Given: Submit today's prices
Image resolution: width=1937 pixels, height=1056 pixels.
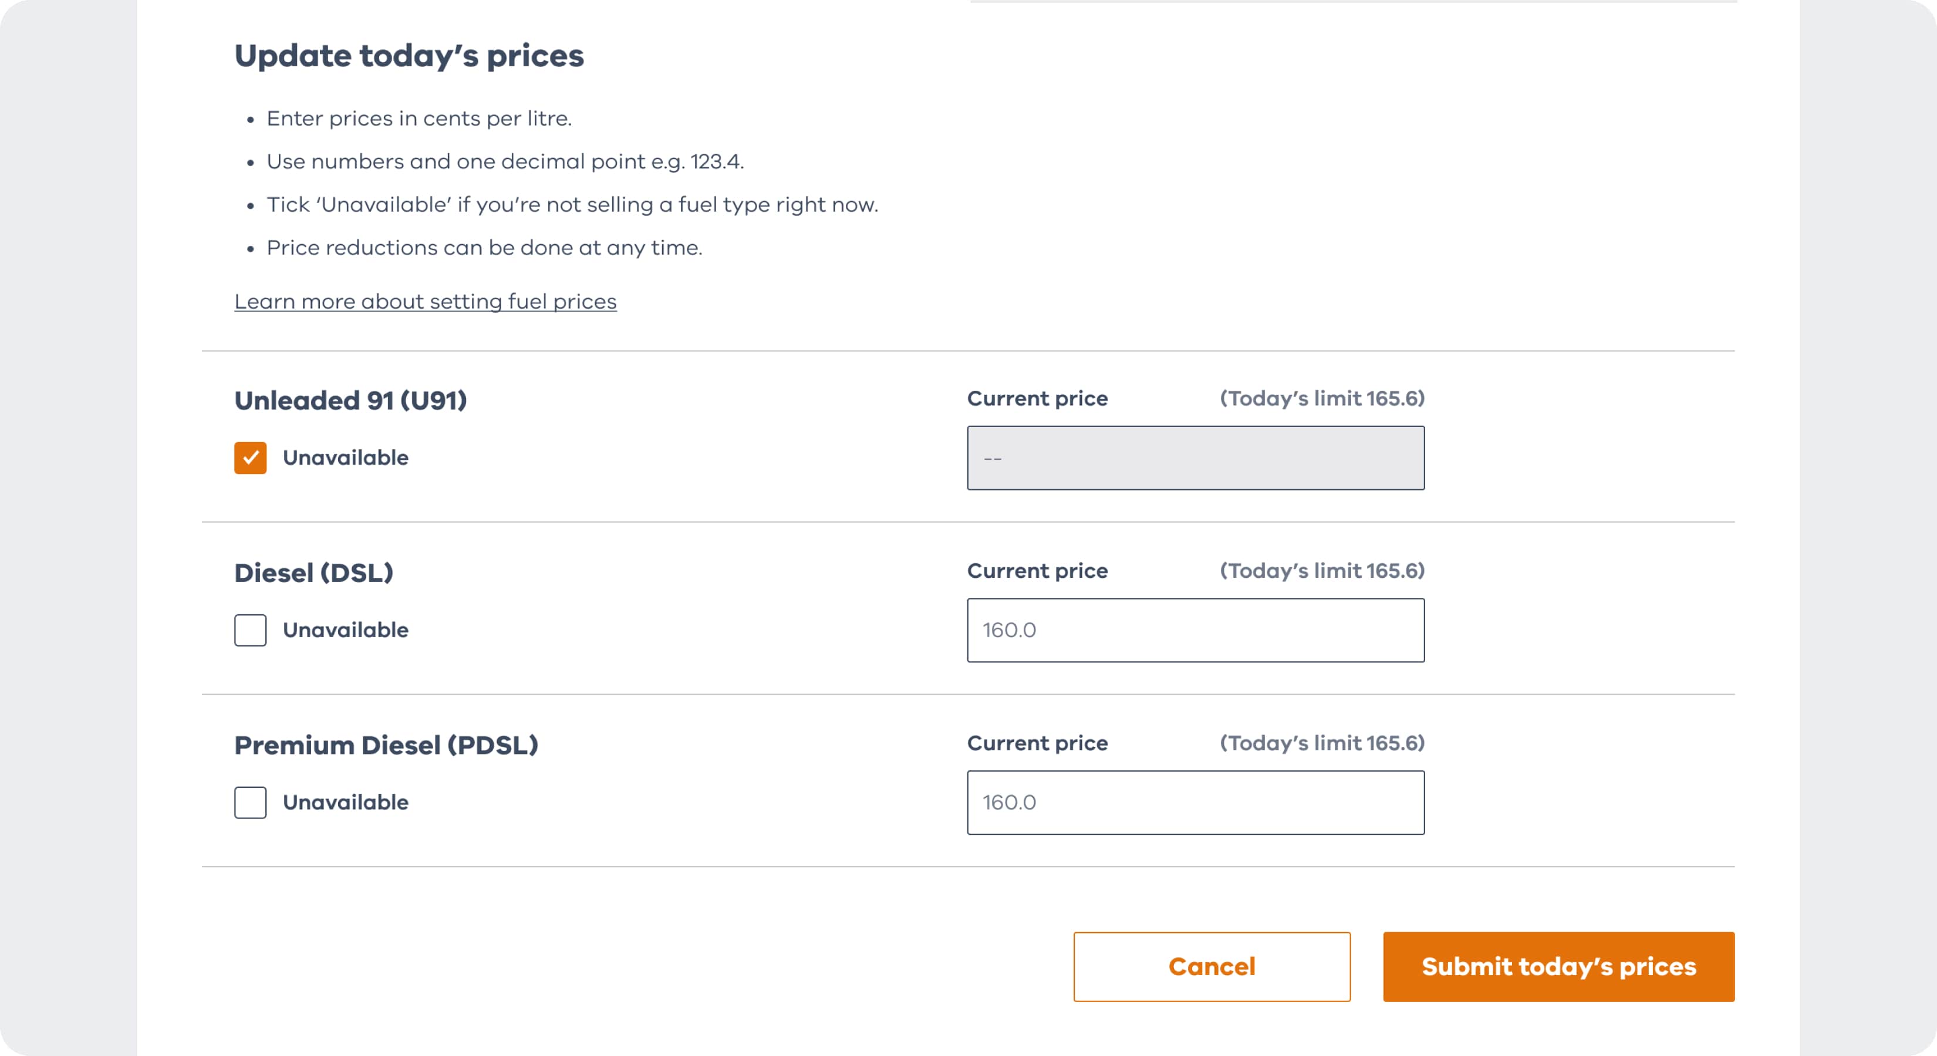Looking at the screenshot, I should pyautogui.click(x=1558, y=967).
